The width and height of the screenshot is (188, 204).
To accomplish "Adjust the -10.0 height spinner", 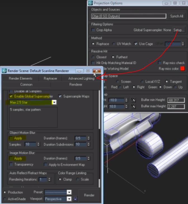I will (126, 100).
